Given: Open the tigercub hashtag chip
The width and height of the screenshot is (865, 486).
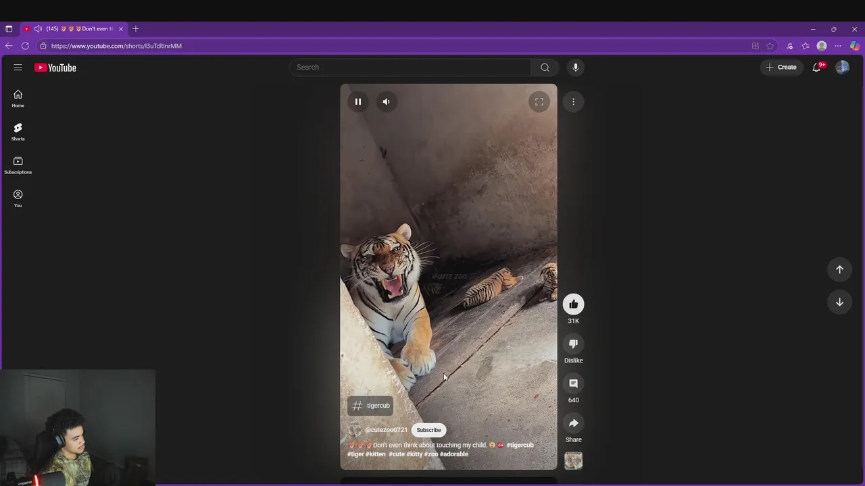Looking at the screenshot, I should (x=370, y=406).
